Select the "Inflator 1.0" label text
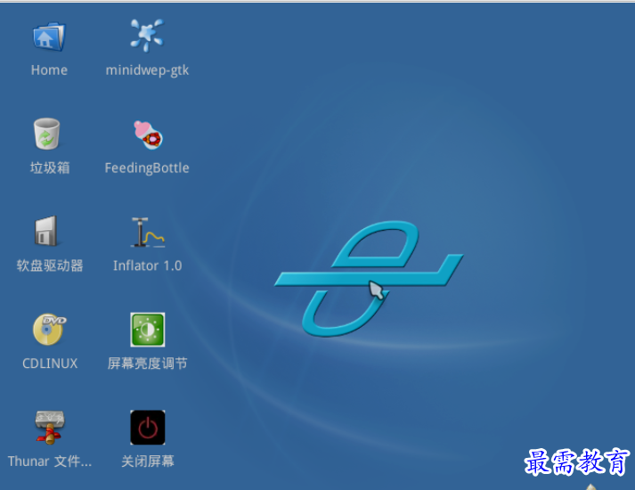Screen dimensions: 635x490 (148, 265)
